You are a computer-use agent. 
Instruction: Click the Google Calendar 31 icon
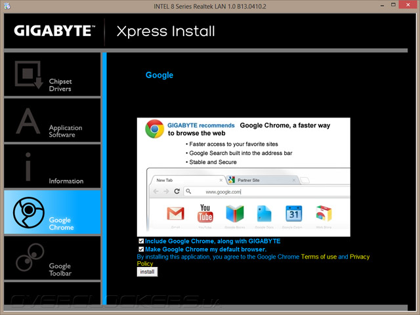click(x=294, y=213)
